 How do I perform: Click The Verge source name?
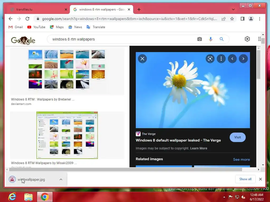[x=149, y=134]
